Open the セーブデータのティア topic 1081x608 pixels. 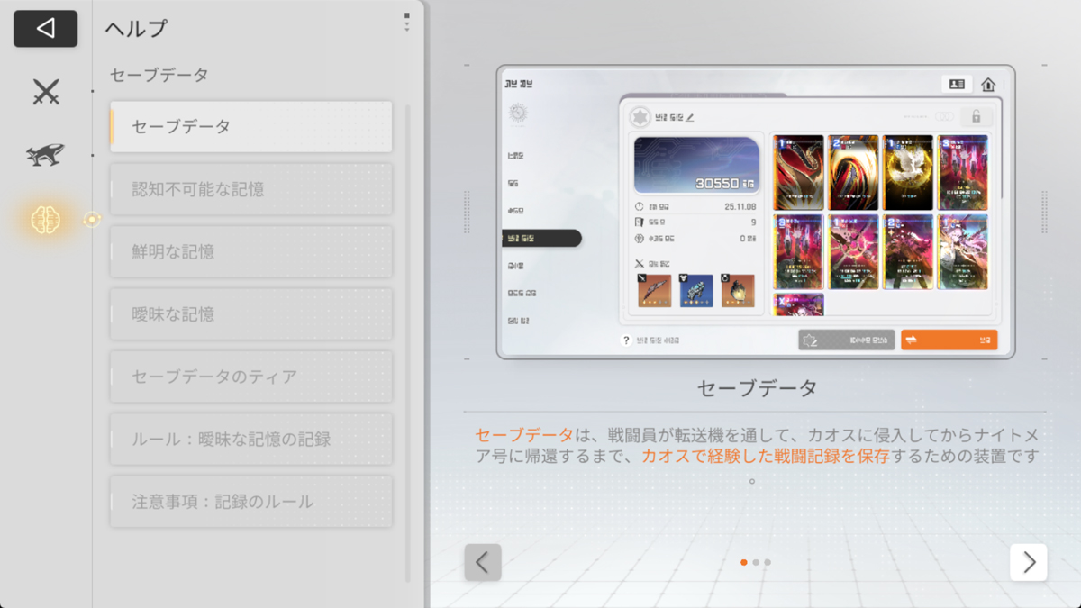tap(251, 377)
